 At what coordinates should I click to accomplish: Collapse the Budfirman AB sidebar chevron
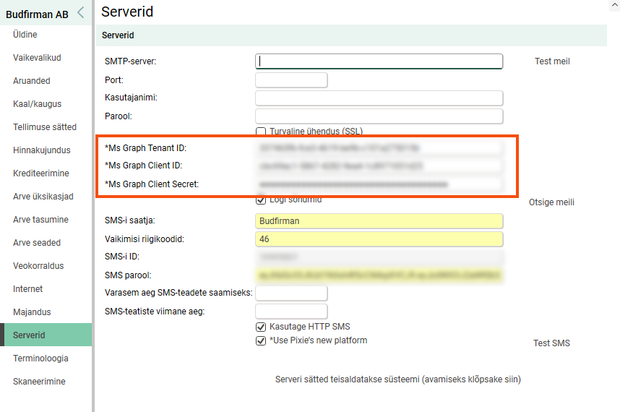[81, 12]
